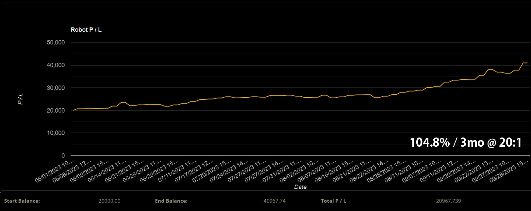Viewport: 531px width, 211px height.
Task: Click the End Balance label
Action: point(171,201)
